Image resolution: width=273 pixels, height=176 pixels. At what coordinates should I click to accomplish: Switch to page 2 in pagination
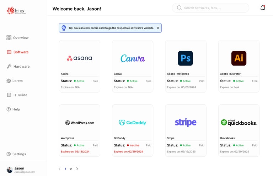(71, 169)
